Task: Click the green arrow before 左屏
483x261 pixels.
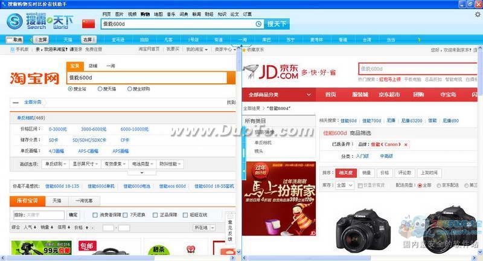Action: click(x=31, y=40)
